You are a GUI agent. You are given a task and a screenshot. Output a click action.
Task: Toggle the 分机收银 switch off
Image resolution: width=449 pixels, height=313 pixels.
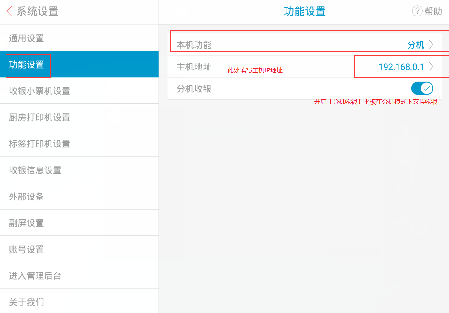pyautogui.click(x=422, y=88)
